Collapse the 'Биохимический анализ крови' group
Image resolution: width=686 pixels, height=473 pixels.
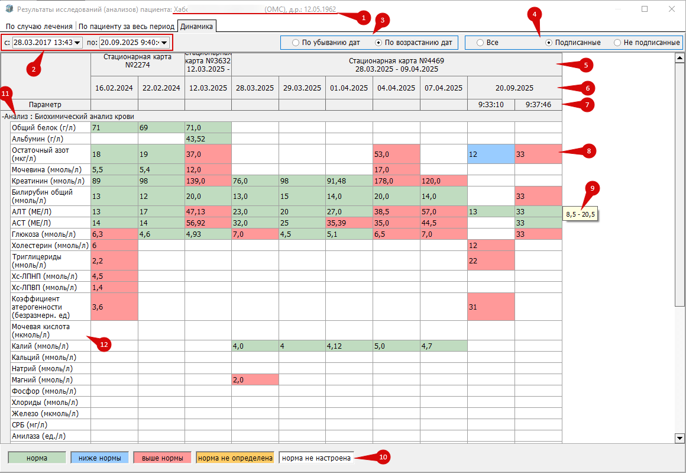click(3, 117)
